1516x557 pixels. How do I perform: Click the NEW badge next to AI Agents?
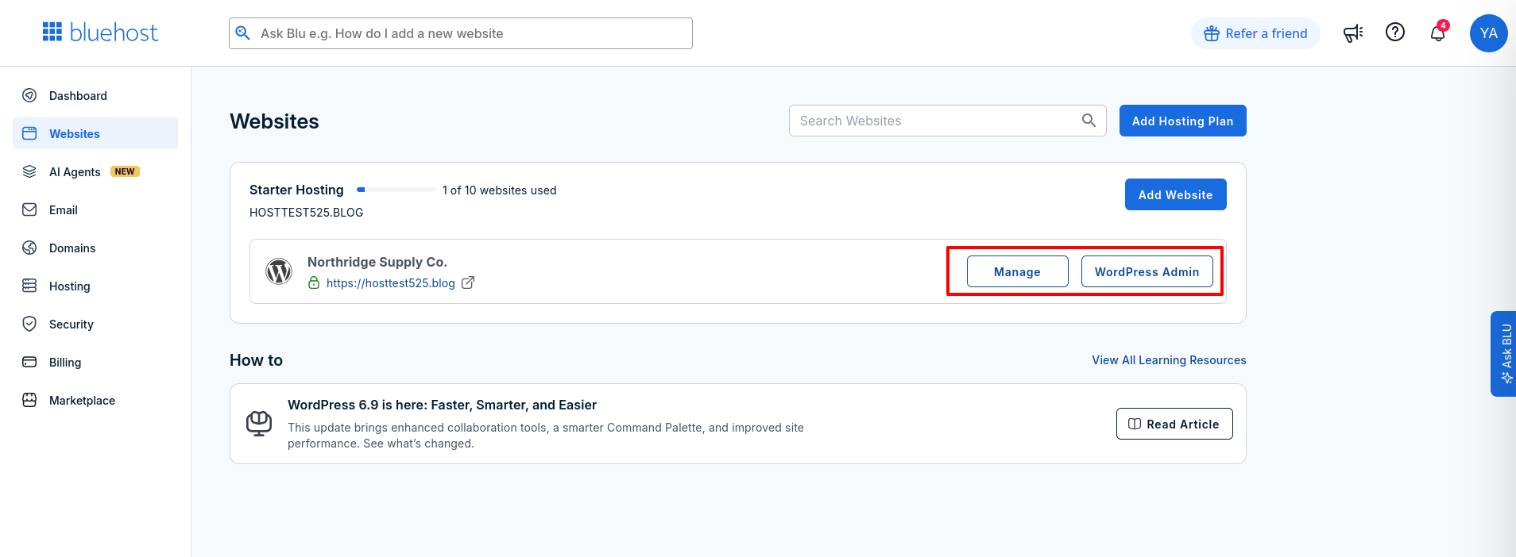(x=125, y=171)
